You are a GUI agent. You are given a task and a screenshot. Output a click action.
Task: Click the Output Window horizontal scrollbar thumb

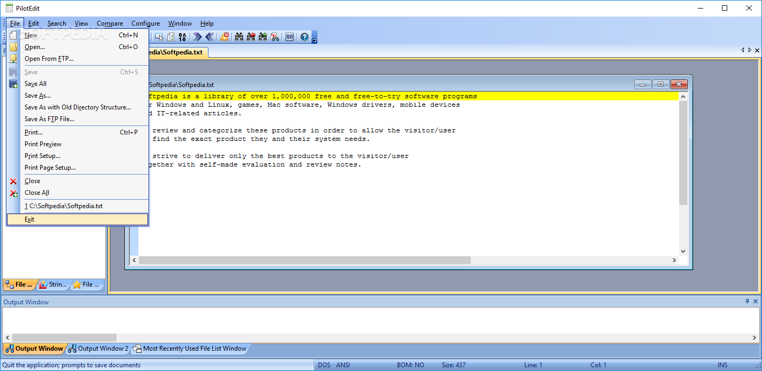coord(64,337)
